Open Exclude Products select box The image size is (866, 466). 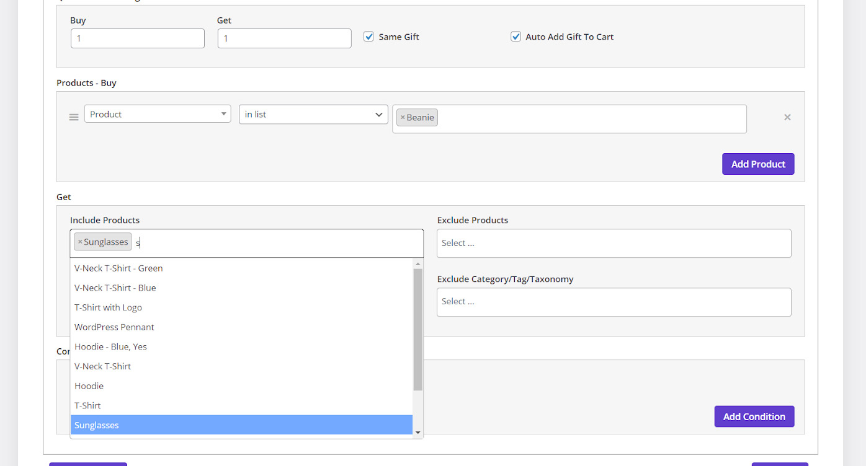614,244
